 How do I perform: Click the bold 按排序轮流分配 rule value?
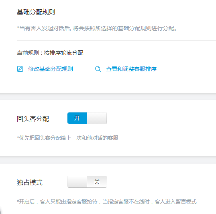tap(64, 53)
